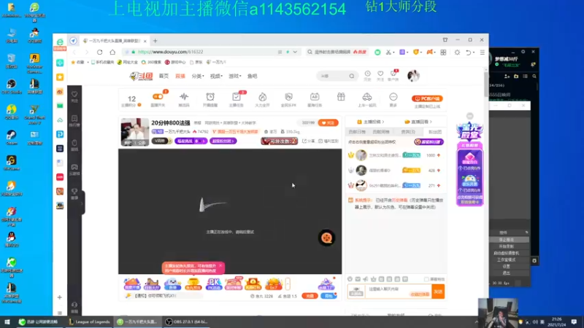Click 停止推流 in OBS controls

(x=506, y=240)
